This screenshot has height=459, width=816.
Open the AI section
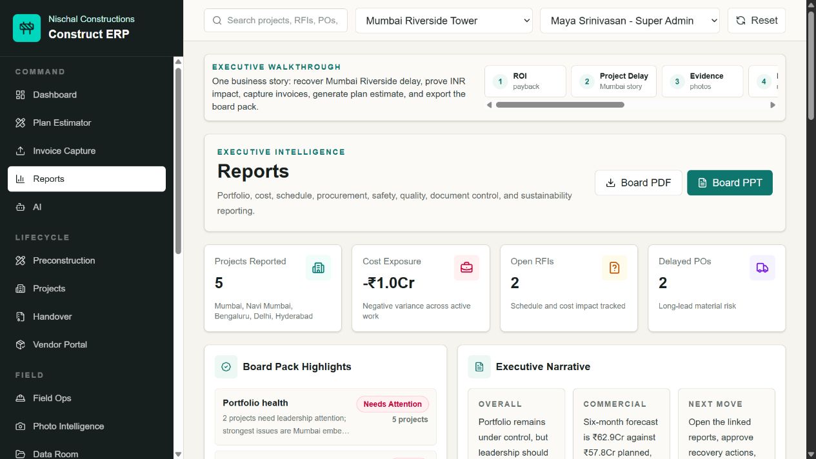(x=86, y=207)
